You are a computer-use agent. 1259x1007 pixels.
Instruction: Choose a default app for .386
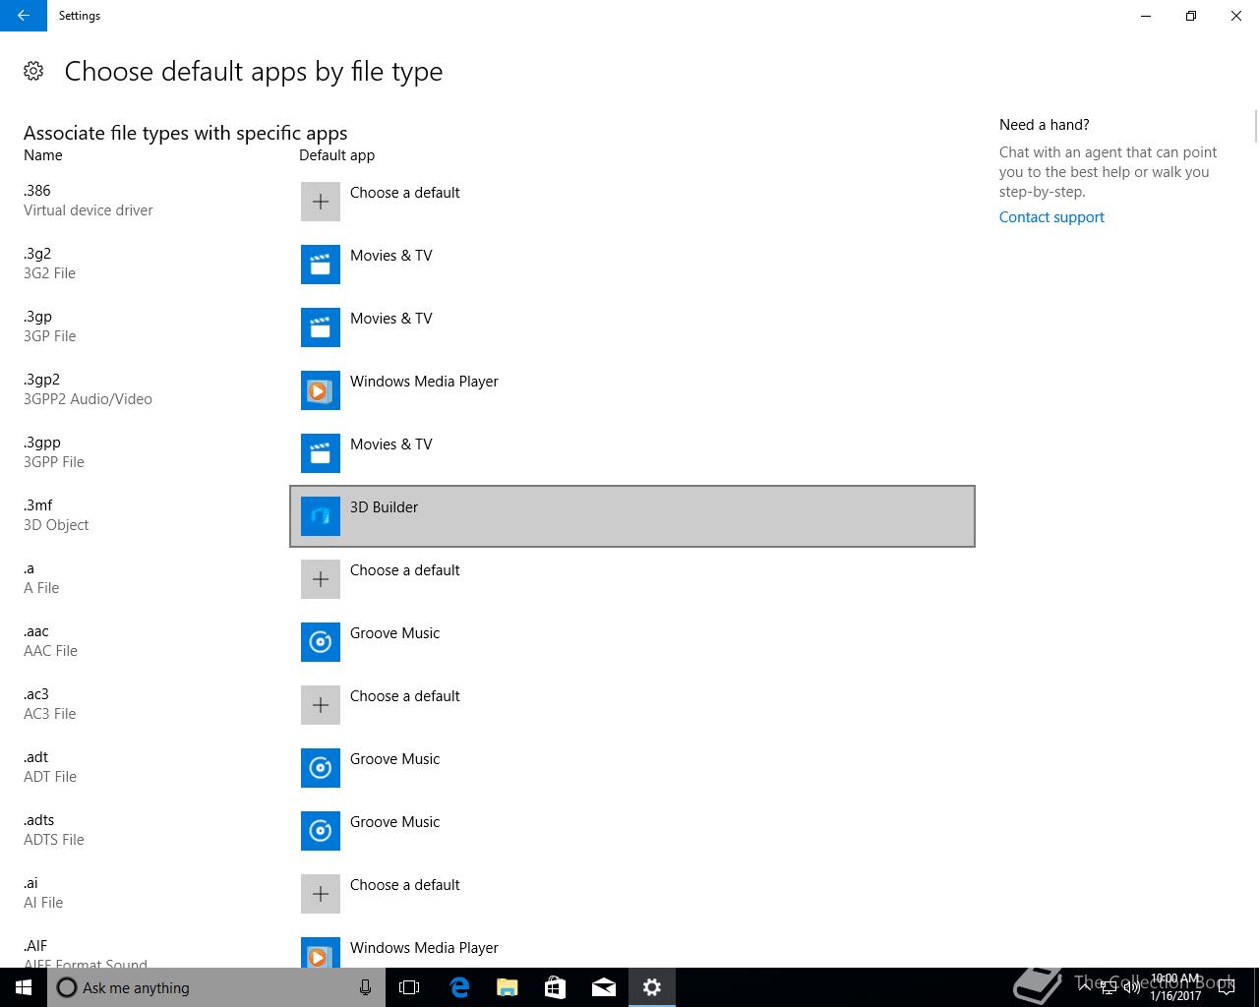click(x=632, y=202)
